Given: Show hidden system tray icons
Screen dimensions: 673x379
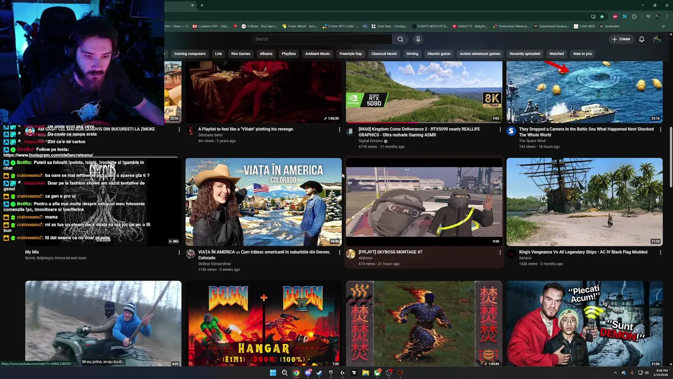Looking at the screenshot, I should pos(615,373).
